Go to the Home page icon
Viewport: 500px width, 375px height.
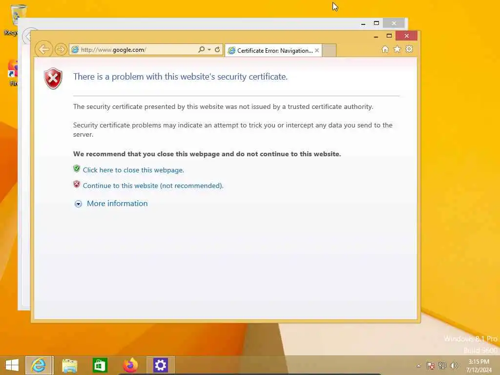(385, 49)
